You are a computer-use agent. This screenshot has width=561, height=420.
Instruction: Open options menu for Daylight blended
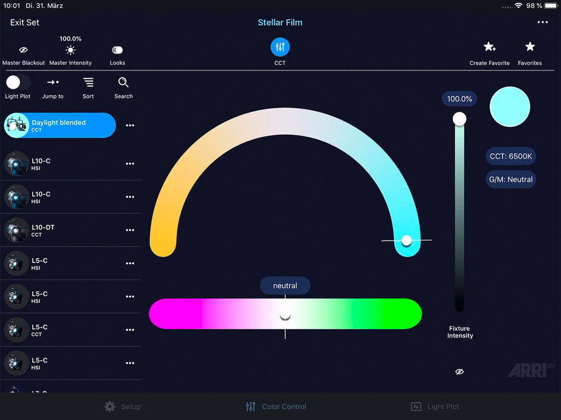[130, 125]
